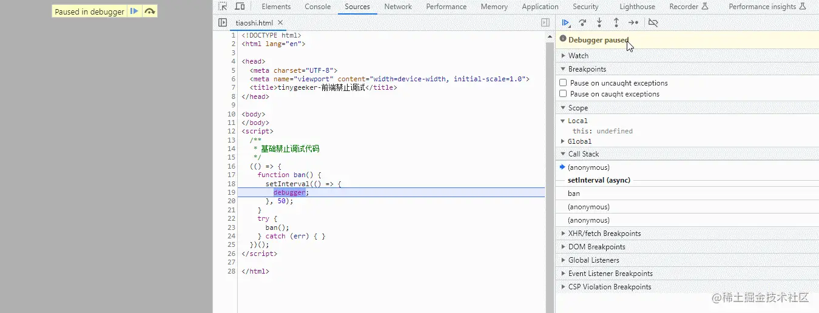This screenshot has height=313, width=819.
Task: Enable Pause on uncaught exceptions
Action: pyautogui.click(x=564, y=82)
